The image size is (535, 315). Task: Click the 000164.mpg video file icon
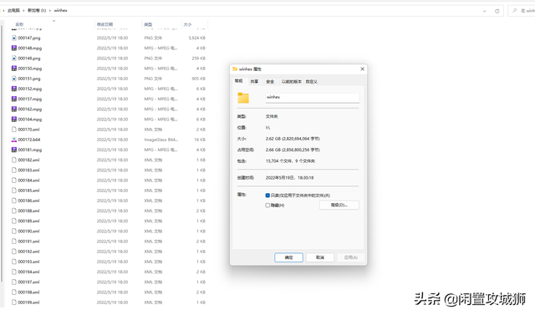[14, 119]
